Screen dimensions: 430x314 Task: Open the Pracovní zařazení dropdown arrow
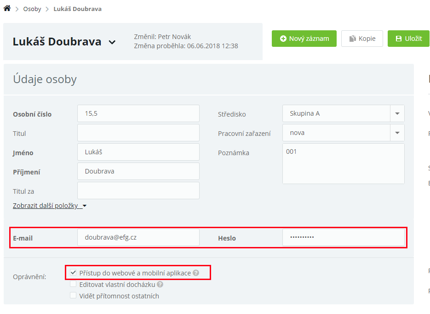[x=397, y=133]
